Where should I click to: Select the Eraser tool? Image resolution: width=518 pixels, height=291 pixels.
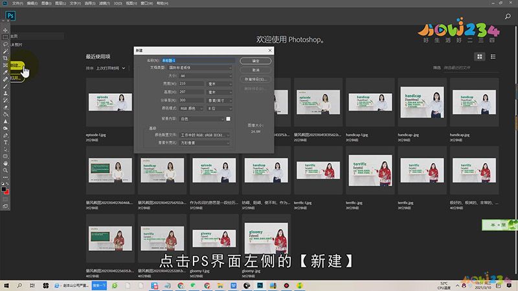coord(5,107)
